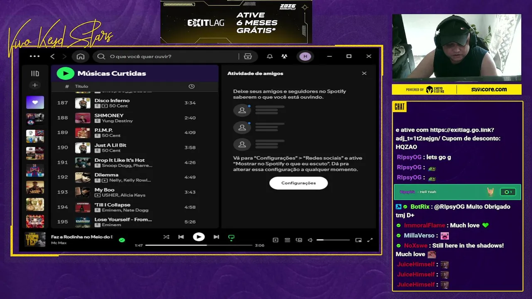The image size is (532, 299).
Task: Click the Hell Yeah highlighted chat message
Action: click(x=457, y=192)
